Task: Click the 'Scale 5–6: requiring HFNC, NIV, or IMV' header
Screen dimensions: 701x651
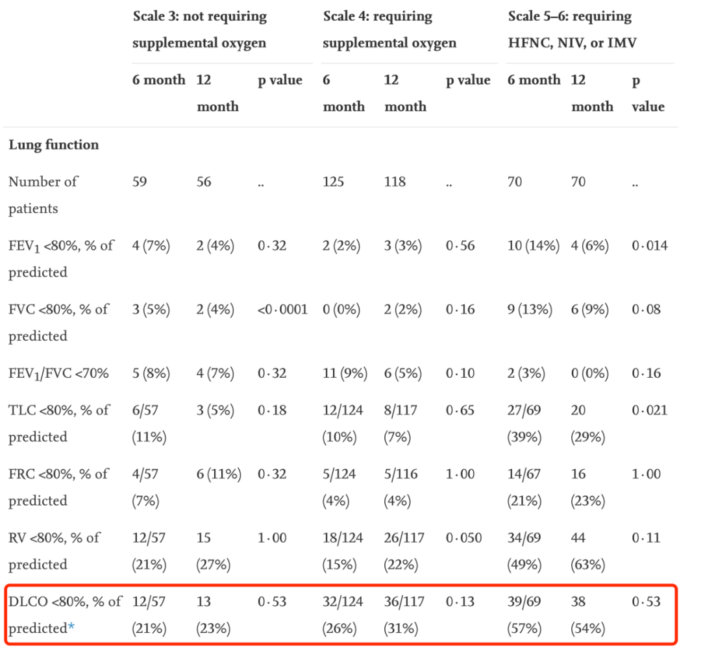Action: [572, 30]
